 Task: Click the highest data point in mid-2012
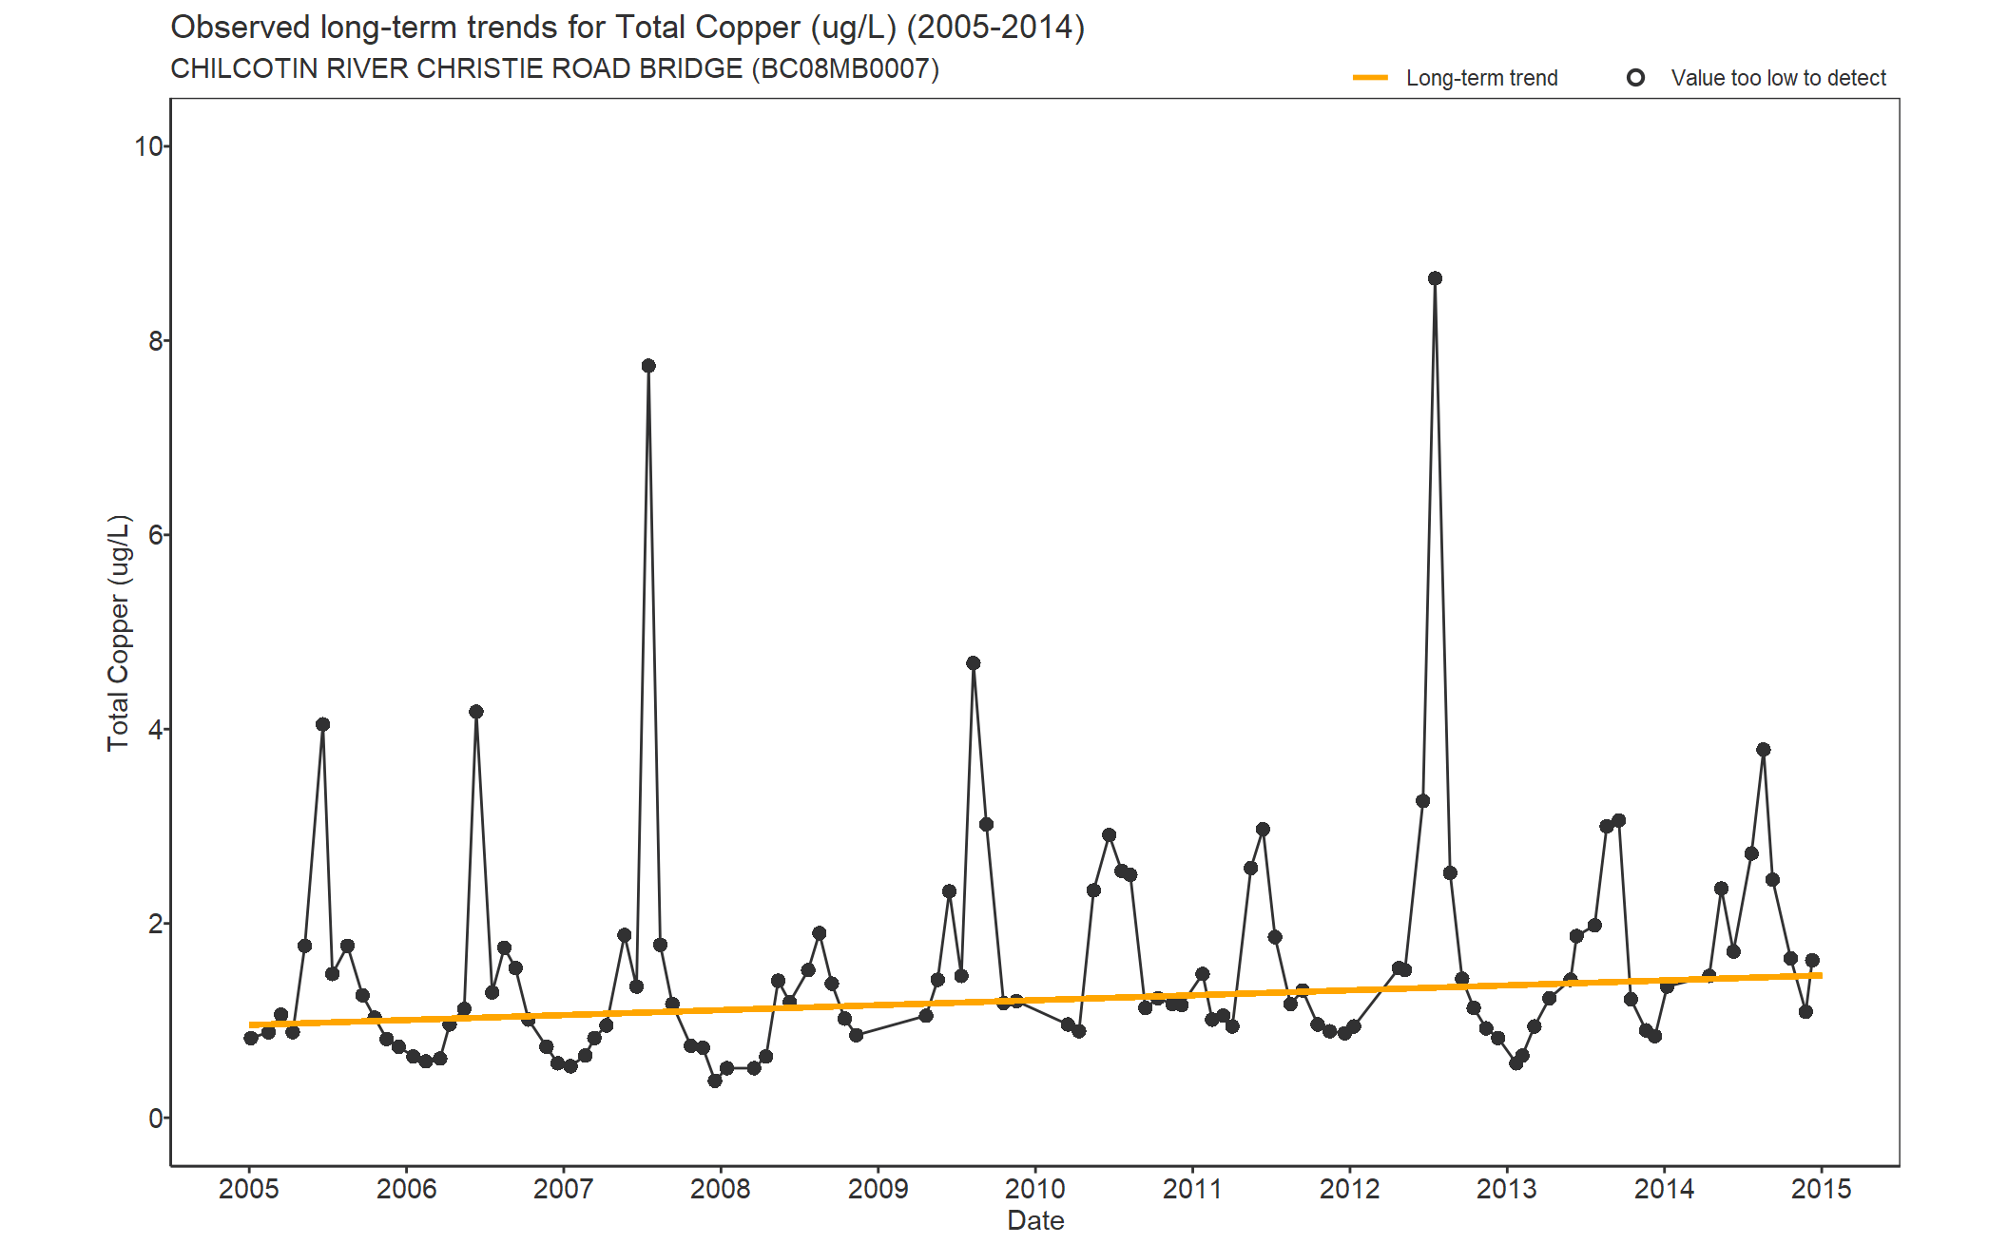click(x=1435, y=278)
